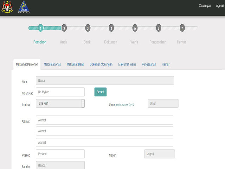Click the Malaysia coat of arms logo
This screenshot has width=225, height=169.
pyautogui.click(x=6, y=7)
